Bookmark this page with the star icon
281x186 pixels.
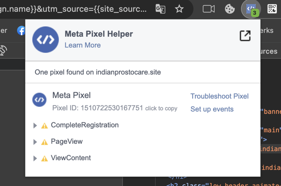pyautogui.click(x=179, y=9)
